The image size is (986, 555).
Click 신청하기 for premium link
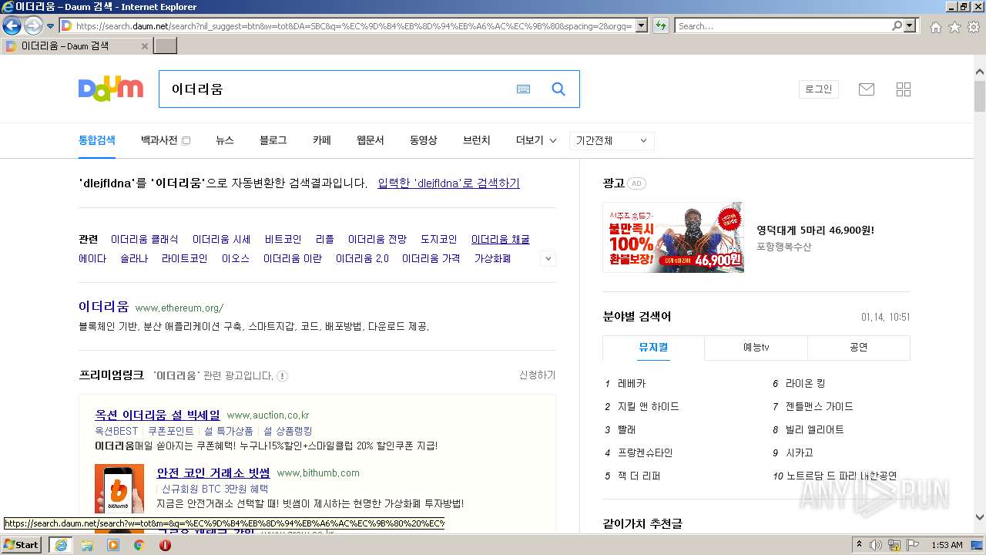pyautogui.click(x=538, y=375)
